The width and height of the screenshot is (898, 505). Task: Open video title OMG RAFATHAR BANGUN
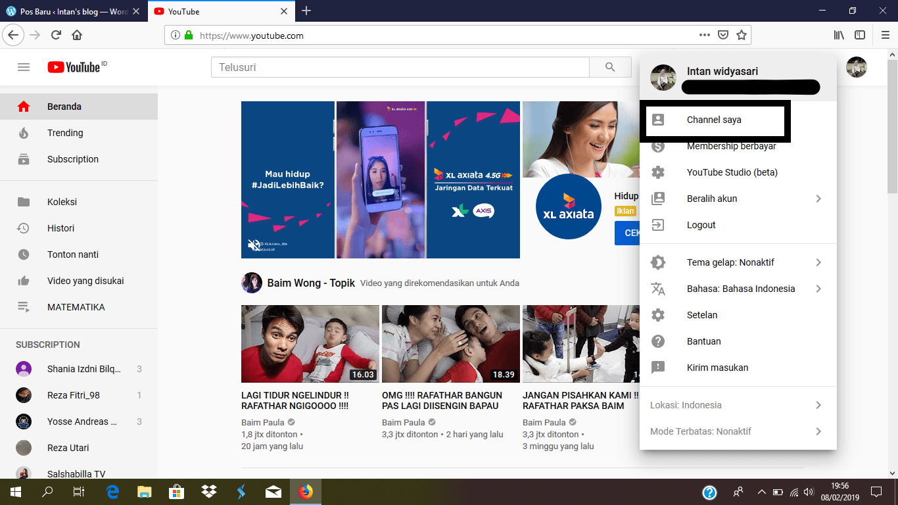pos(442,400)
